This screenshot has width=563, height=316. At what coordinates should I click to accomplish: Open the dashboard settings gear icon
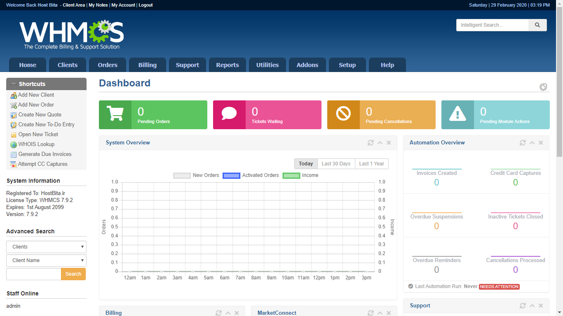click(x=543, y=87)
